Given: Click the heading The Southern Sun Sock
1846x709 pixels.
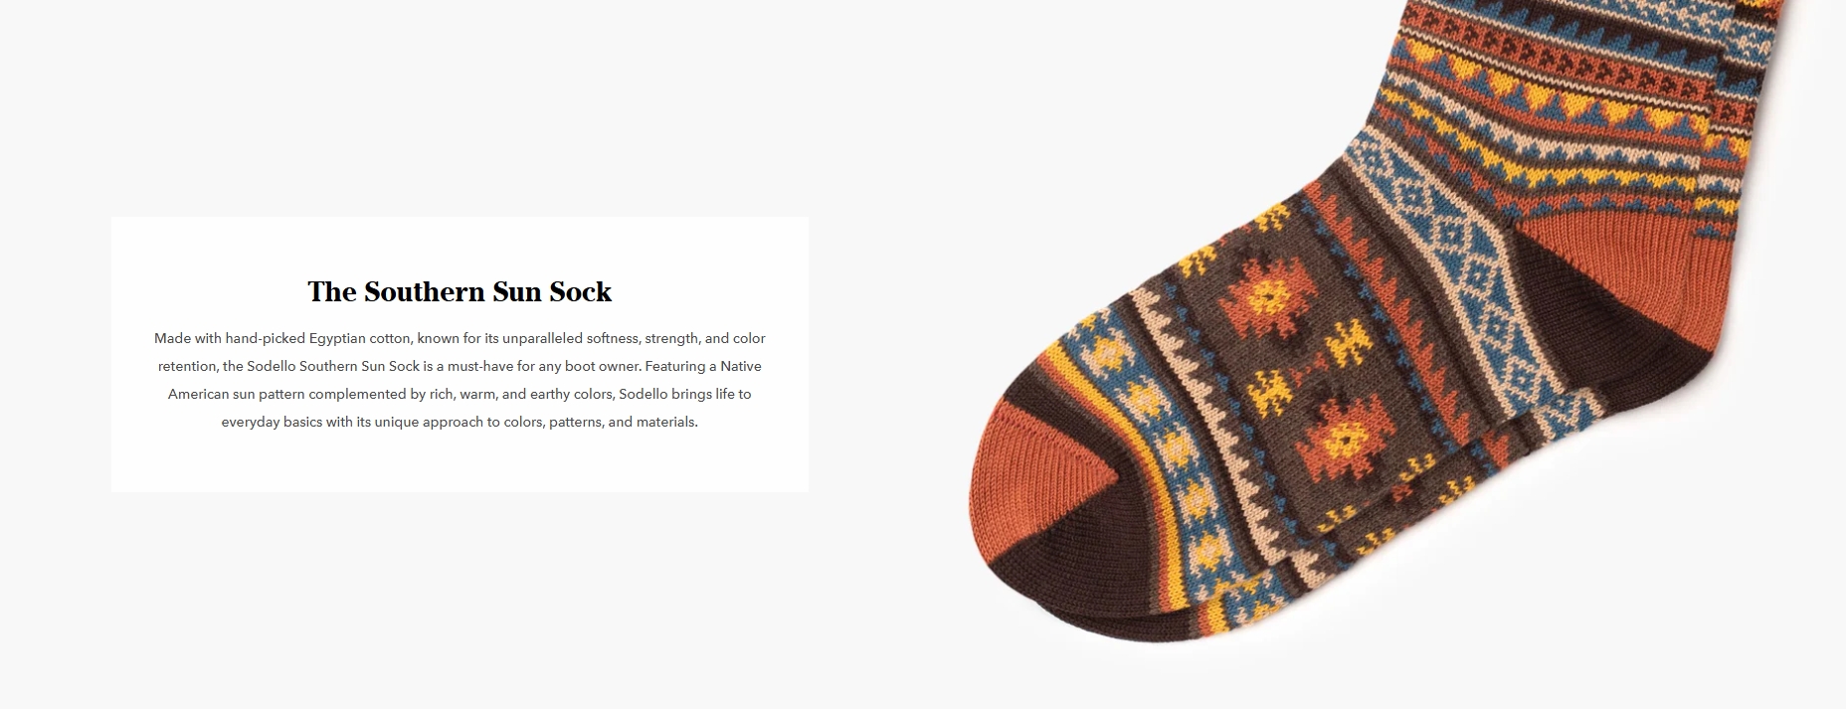Looking at the screenshot, I should [x=460, y=291].
